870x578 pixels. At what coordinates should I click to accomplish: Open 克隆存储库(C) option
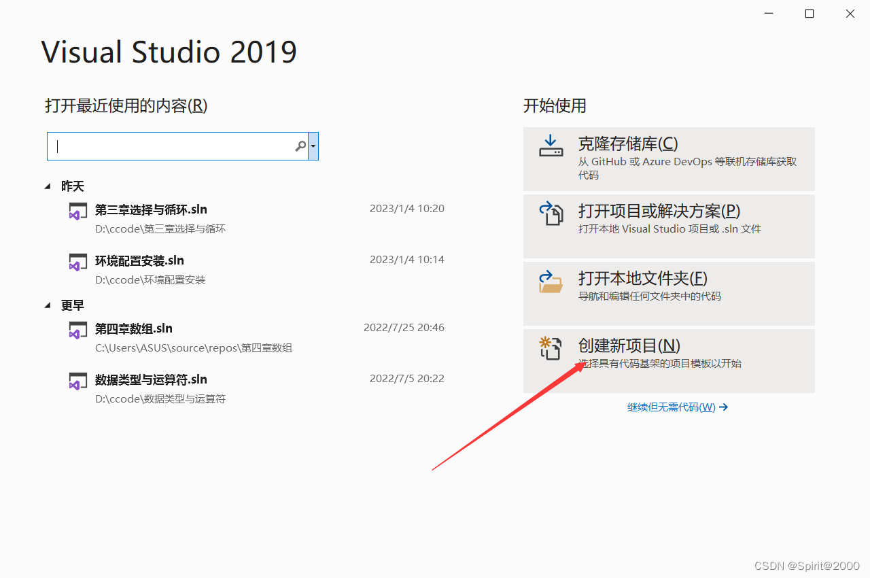pyautogui.click(x=669, y=158)
